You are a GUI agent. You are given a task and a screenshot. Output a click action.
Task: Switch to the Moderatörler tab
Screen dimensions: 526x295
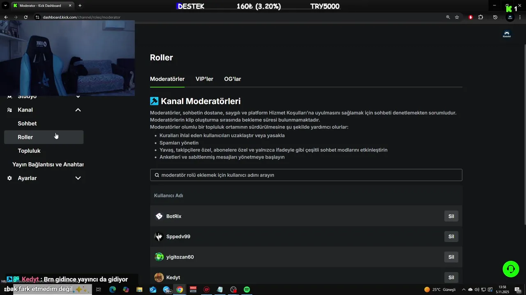point(167,79)
